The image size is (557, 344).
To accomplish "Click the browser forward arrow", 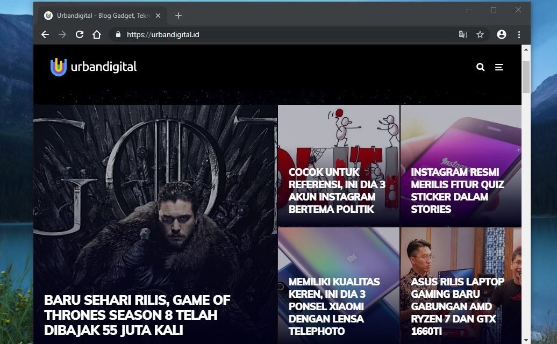I will pyautogui.click(x=62, y=34).
